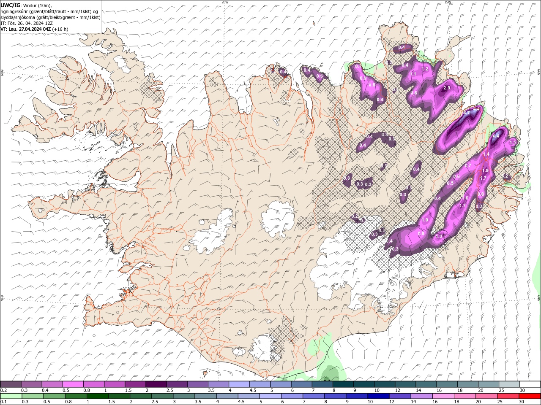Click the '20' label in the lower legend row
This screenshot has width=541, height=405.
pyautogui.click(x=478, y=402)
